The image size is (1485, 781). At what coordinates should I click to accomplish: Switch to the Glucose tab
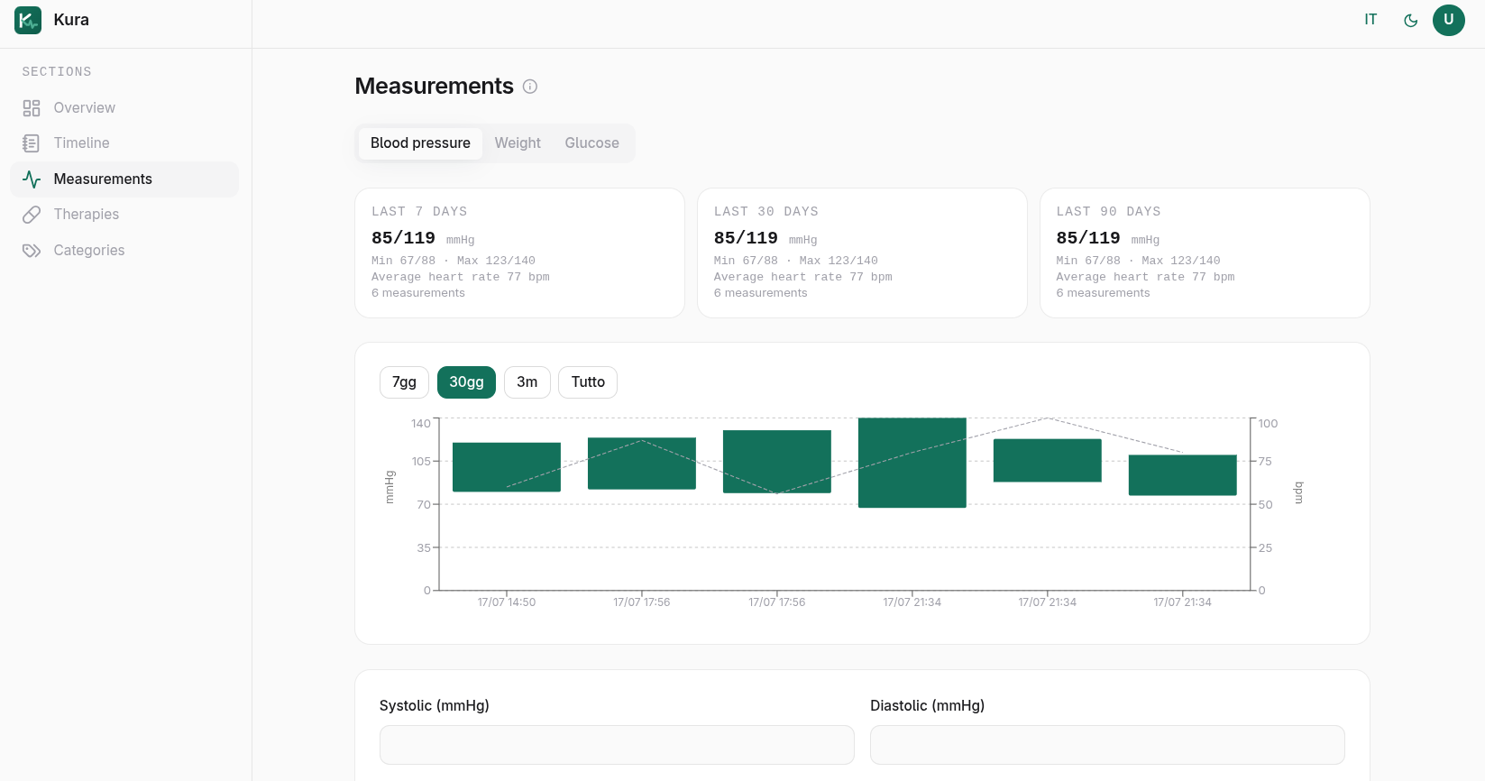[591, 143]
